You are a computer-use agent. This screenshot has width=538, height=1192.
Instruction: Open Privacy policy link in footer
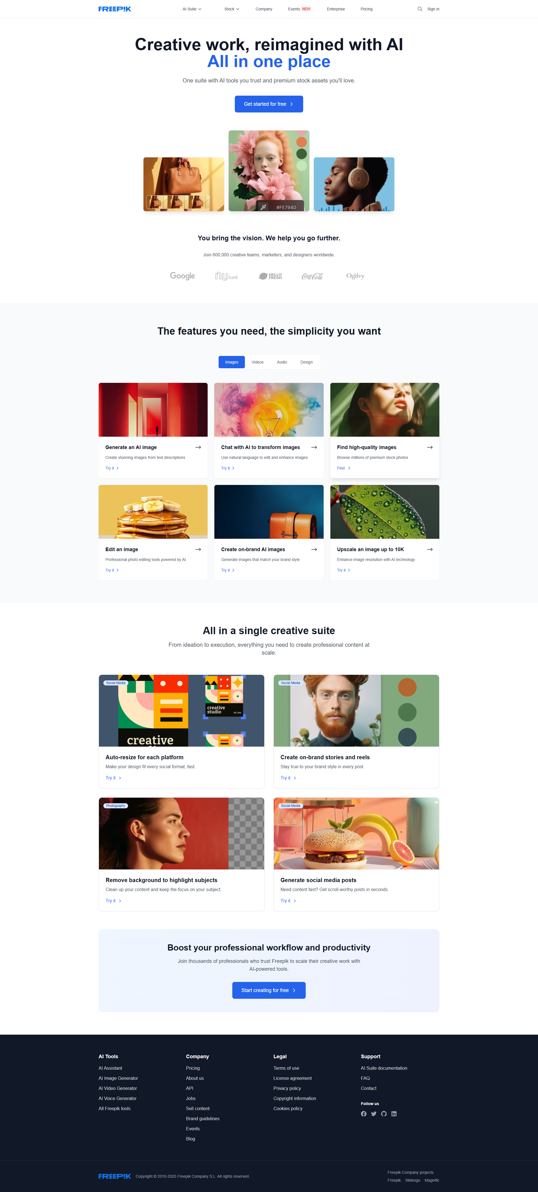[x=287, y=1088]
